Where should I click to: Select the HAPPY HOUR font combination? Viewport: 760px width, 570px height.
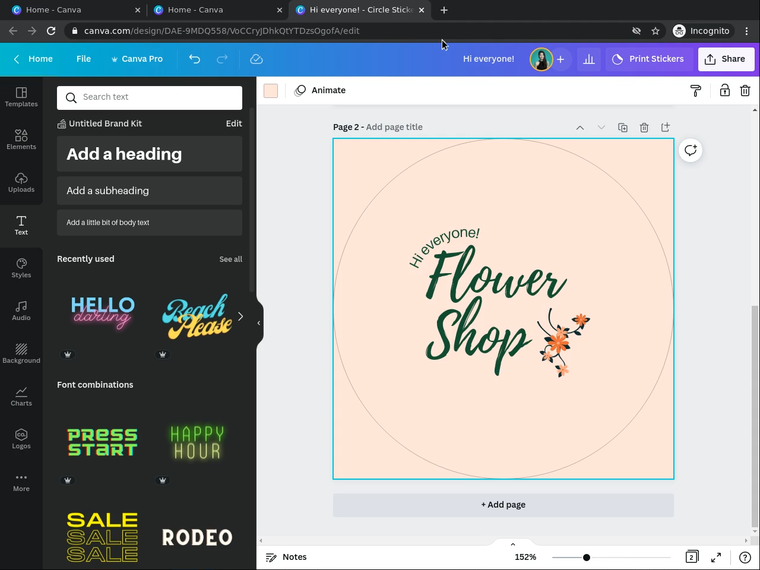coord(197,442)
